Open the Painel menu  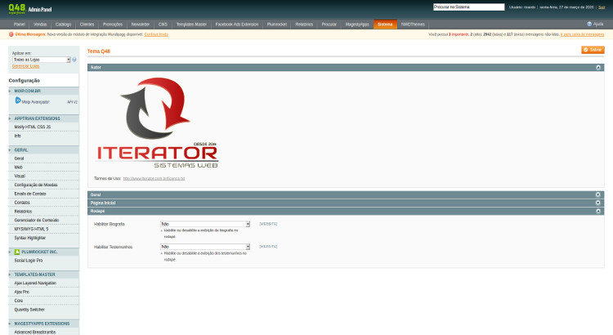19,25
